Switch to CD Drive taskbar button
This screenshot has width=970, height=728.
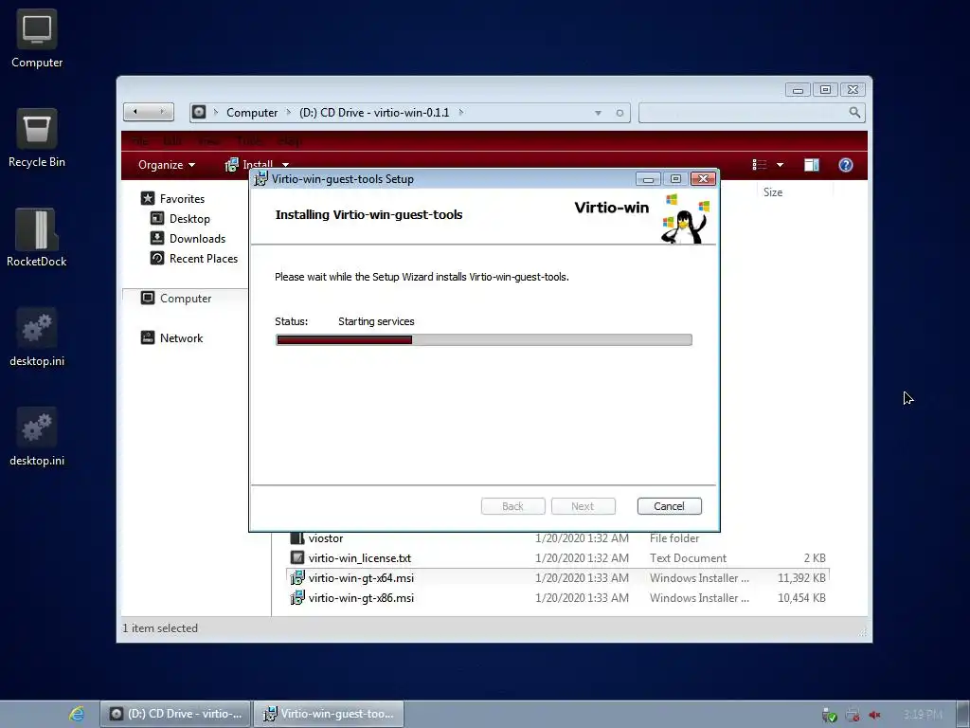[x=175, y=714]
